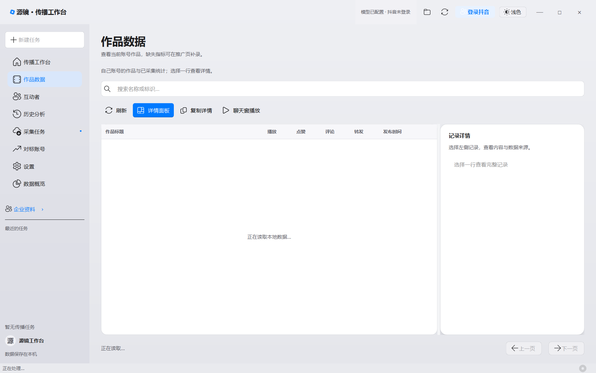Open 对标账号 sidebar item

coord(45,149)
